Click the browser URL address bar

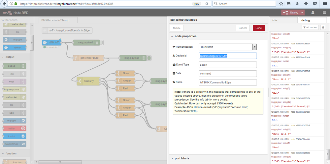coord(105,4)
